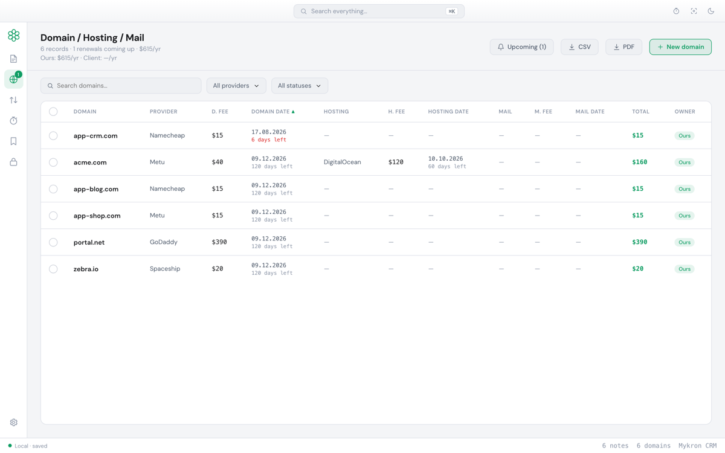Click the Mykron flower logo icon
The image size is (725, 453).
(x=13, y=35)
